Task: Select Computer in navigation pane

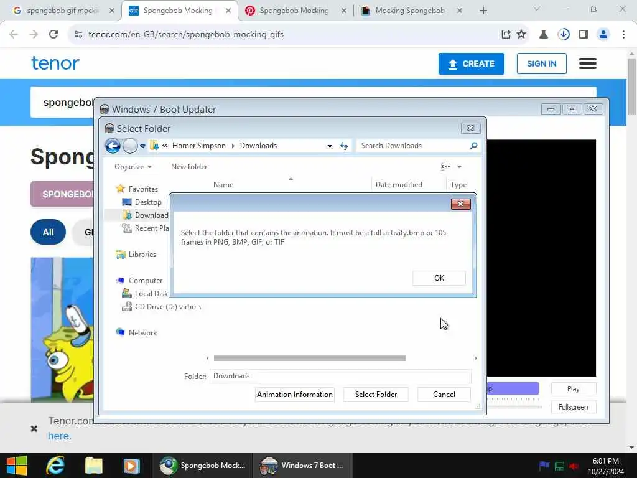Action: [x=139, y=281]
